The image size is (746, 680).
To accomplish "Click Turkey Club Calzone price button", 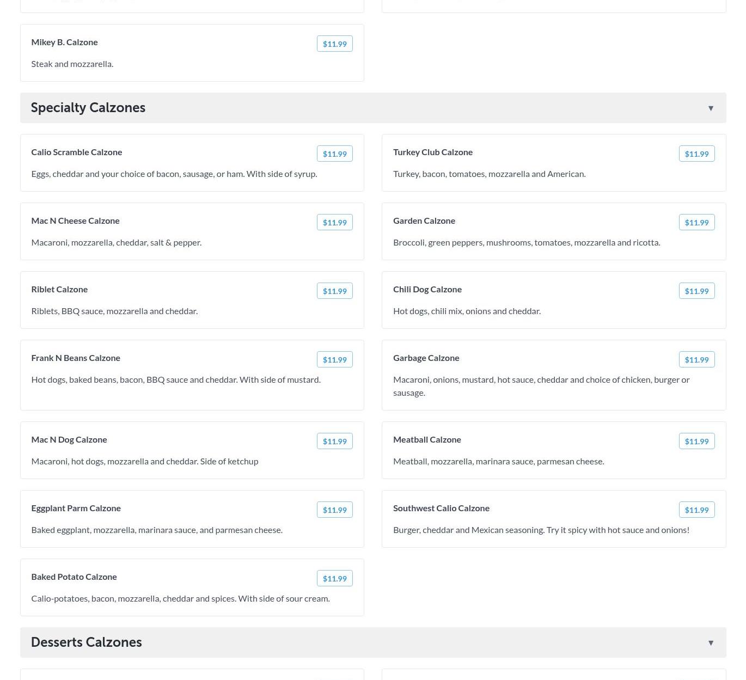I will (x=696, y=154).
